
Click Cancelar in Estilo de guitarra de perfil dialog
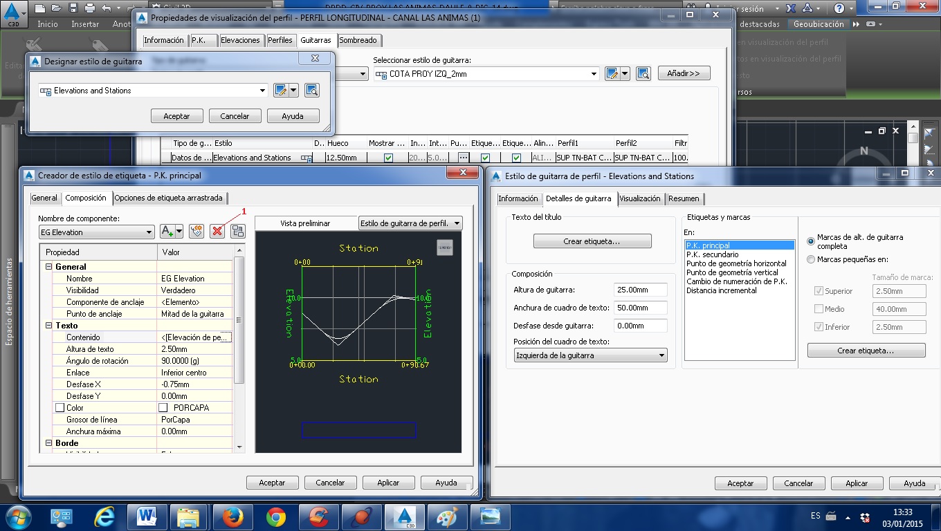[798, 483]
